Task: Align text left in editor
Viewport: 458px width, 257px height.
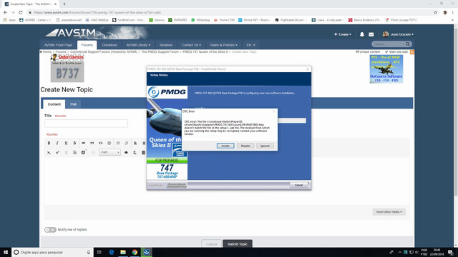Action: (x=135, y=143)
